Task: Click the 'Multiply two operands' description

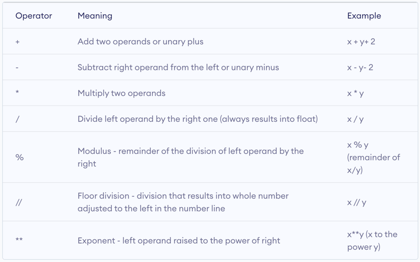Action: click(x=121, y=93)
